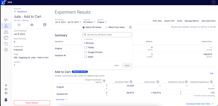Open the Pages sidebar icon
This screenshot has width=218, height=106.
[x=6, y=38]
